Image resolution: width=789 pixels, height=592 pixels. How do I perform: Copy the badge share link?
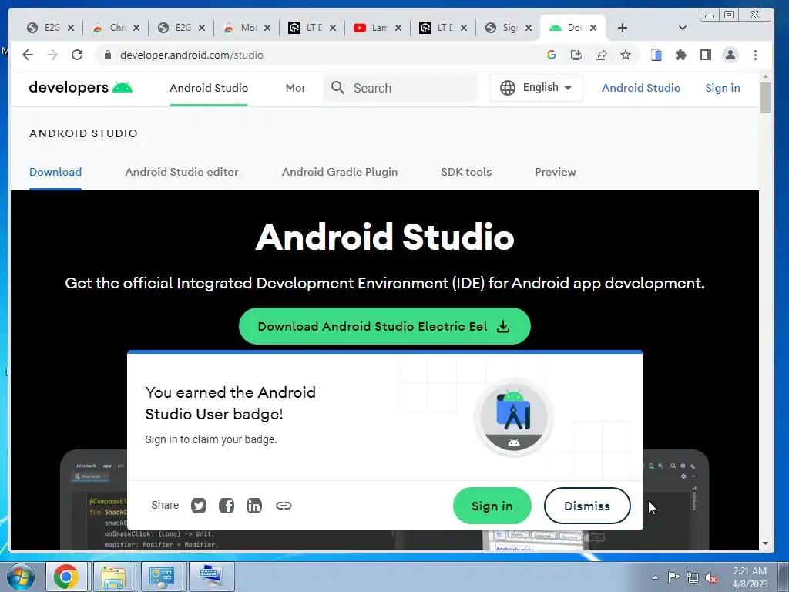point(284,506)
